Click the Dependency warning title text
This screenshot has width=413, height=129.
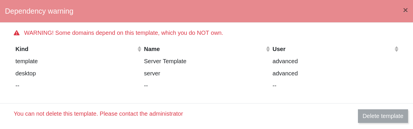tap(39, 11)
